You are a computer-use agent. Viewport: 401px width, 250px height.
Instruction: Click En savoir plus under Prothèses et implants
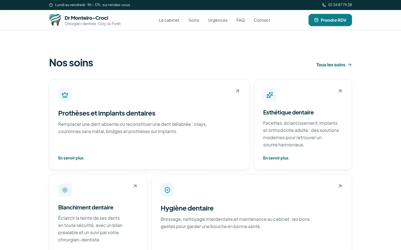71,158
